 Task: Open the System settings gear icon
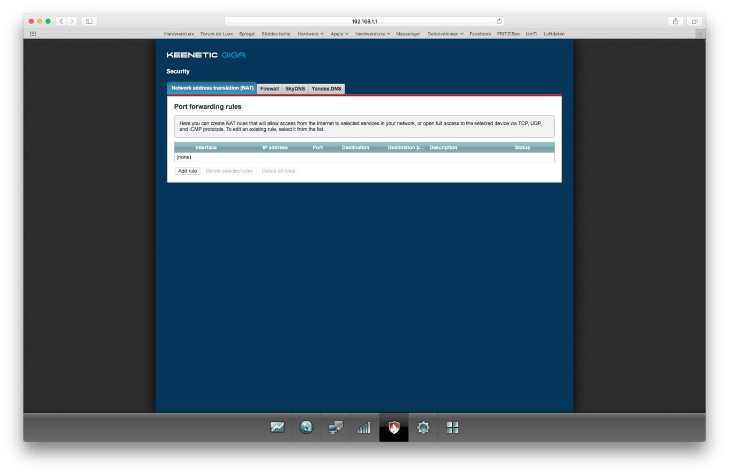click(423, 427)
